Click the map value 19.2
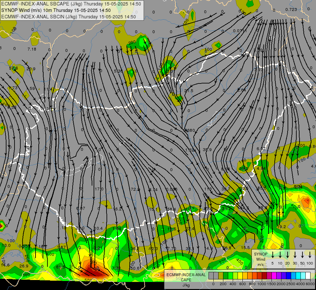 (281, 227)
